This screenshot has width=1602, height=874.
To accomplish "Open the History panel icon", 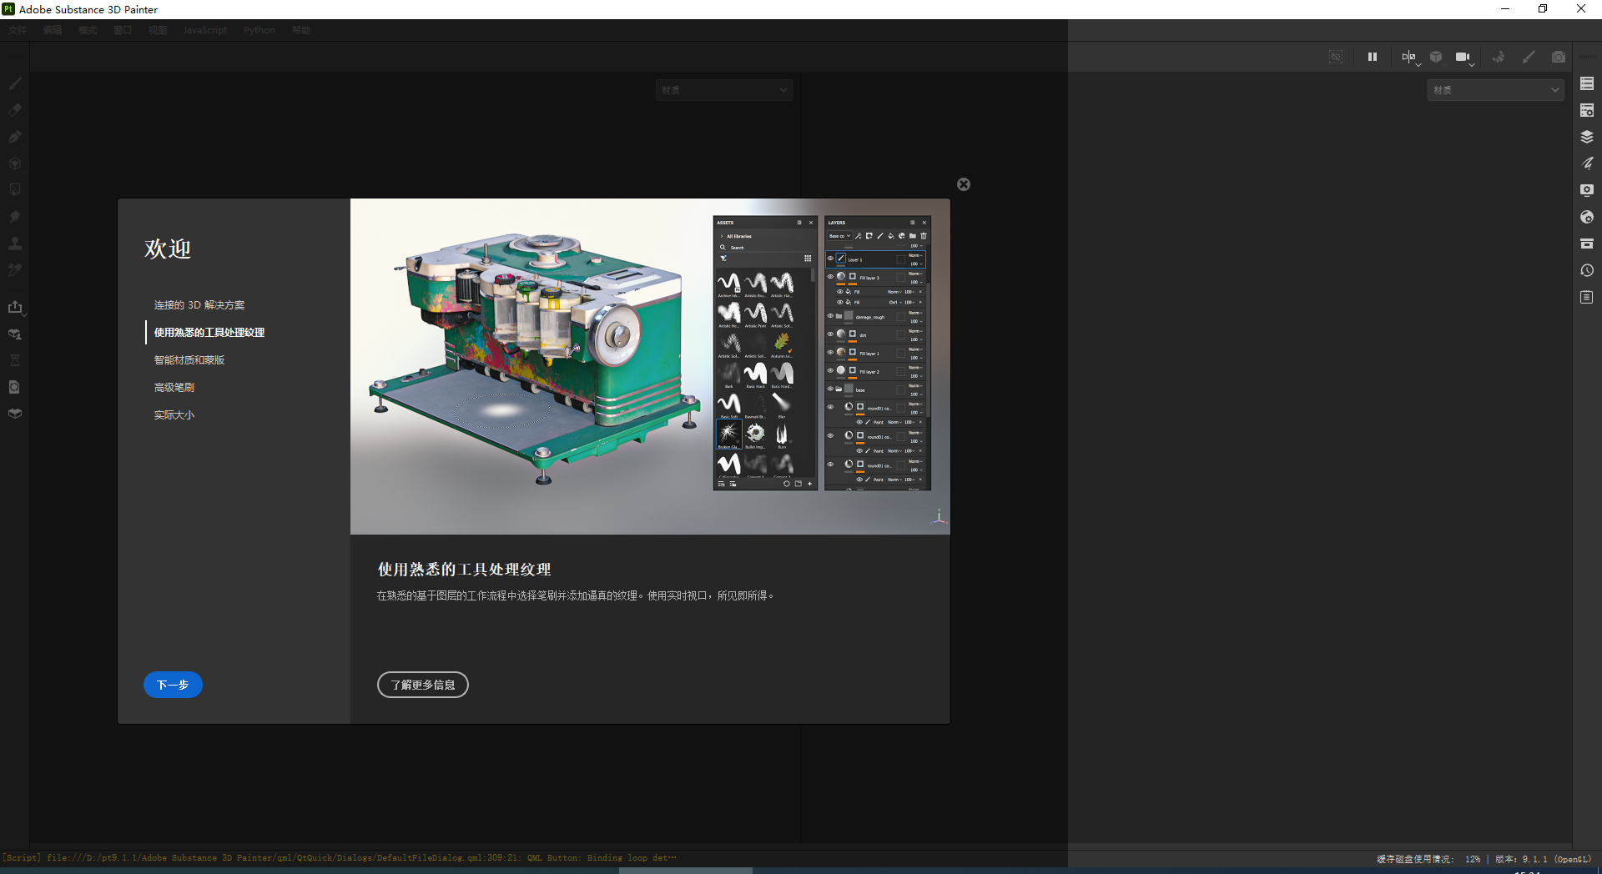I will click(1587, 270).
